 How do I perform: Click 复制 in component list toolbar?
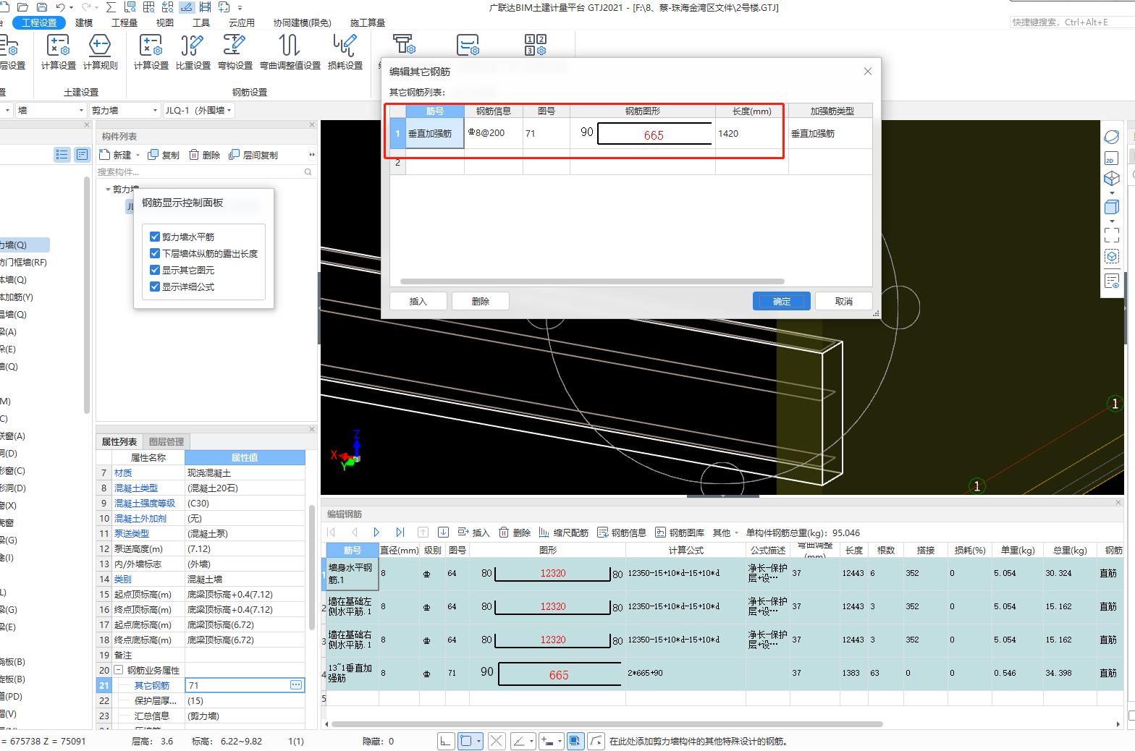(x=164, y=155)
